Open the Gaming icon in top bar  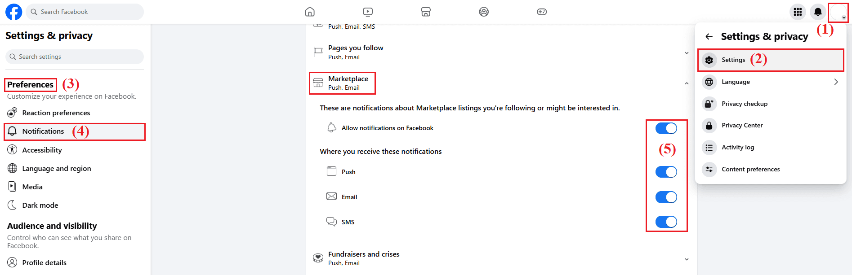(x=542, y=12)
